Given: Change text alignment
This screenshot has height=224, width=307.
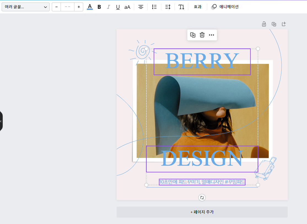Looking at the screenshot, I should click(x=141, y=7).
